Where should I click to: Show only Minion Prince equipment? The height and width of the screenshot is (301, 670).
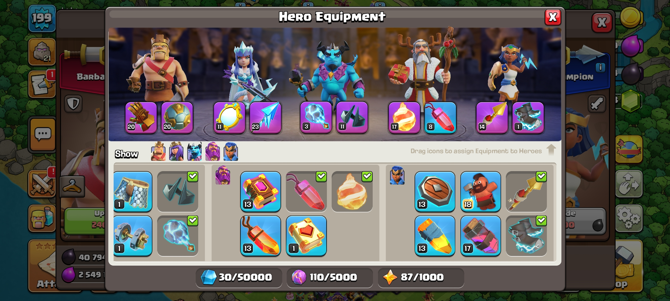click(195, 151)
